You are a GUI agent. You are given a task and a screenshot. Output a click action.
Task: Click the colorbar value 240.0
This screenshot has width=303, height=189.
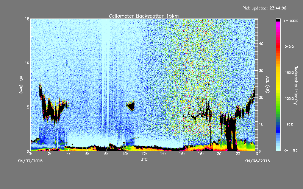click(289, 46)
